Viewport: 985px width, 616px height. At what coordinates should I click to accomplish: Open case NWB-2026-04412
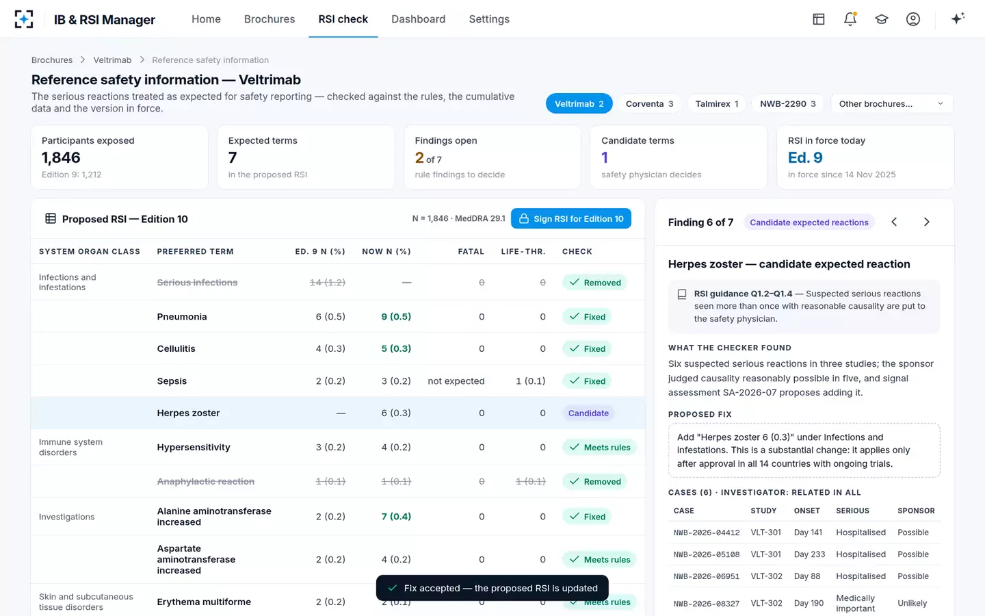click(707, 532)
